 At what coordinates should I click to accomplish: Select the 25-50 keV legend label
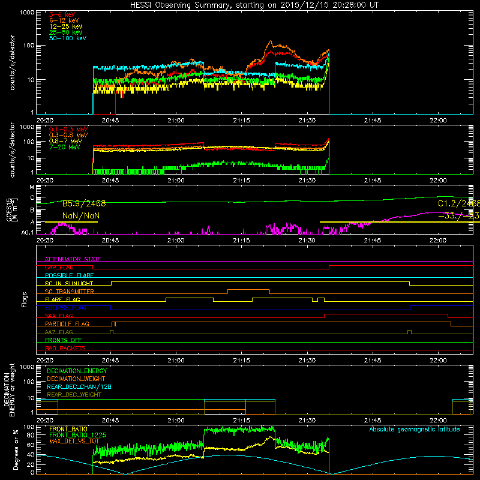tap(65, 32)
